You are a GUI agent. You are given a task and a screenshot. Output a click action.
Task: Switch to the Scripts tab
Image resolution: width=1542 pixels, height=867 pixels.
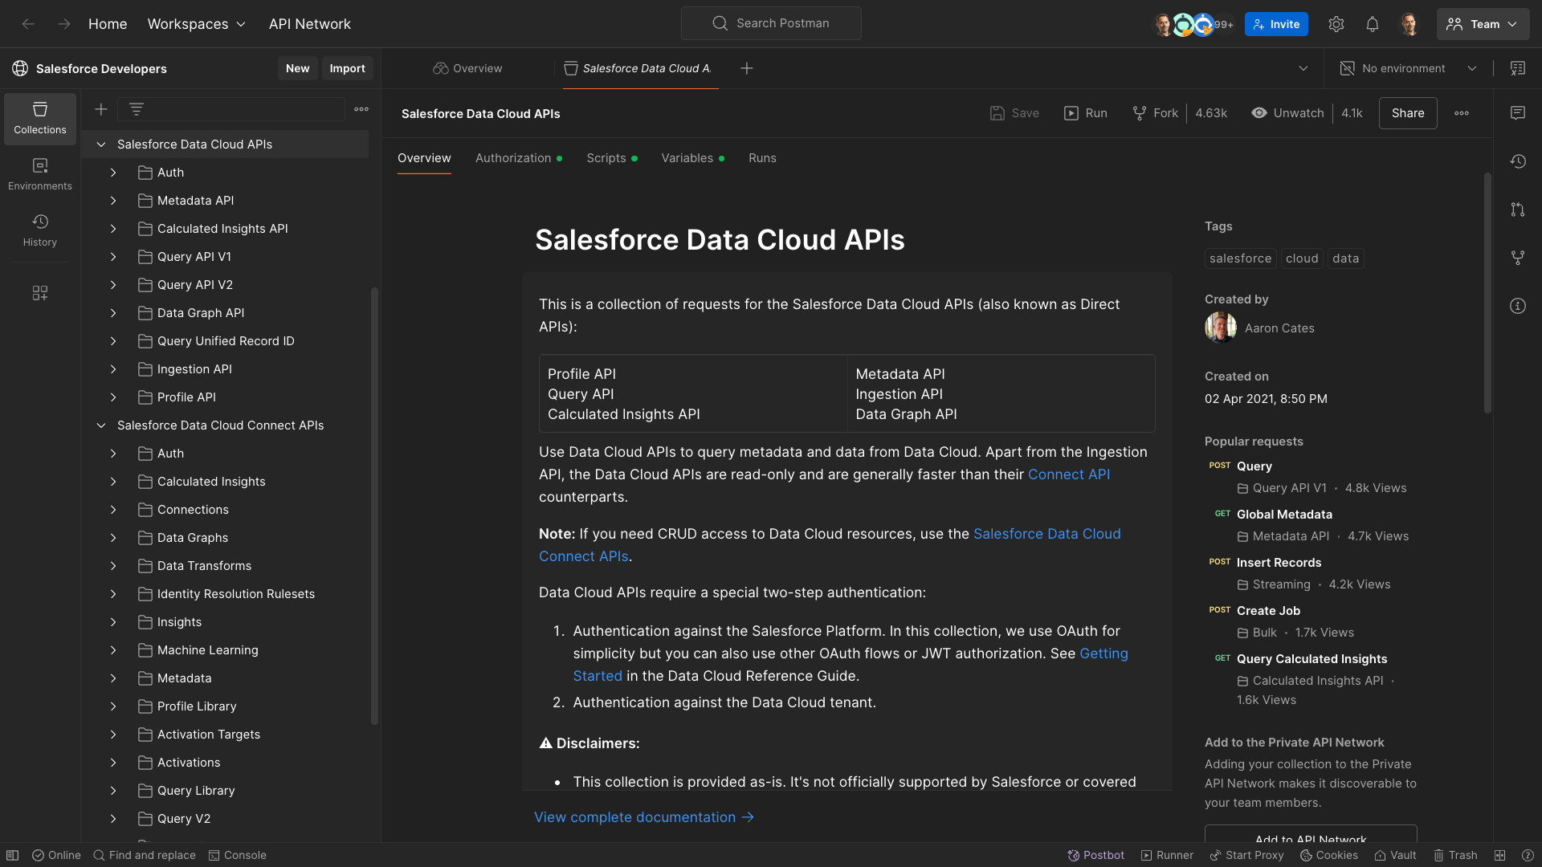[612, 158]
